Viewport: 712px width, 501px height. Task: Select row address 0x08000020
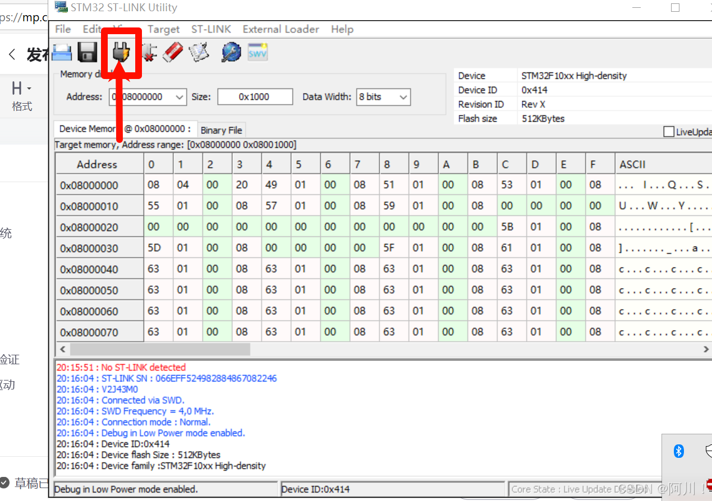99,227
